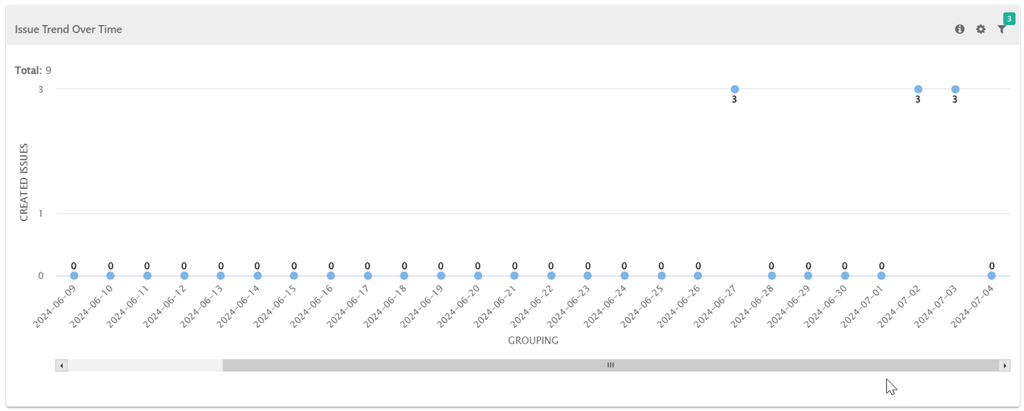Open the filter icon with badge 3
This screenshot has height=411, width=1024.
(x=1002, y=31)
